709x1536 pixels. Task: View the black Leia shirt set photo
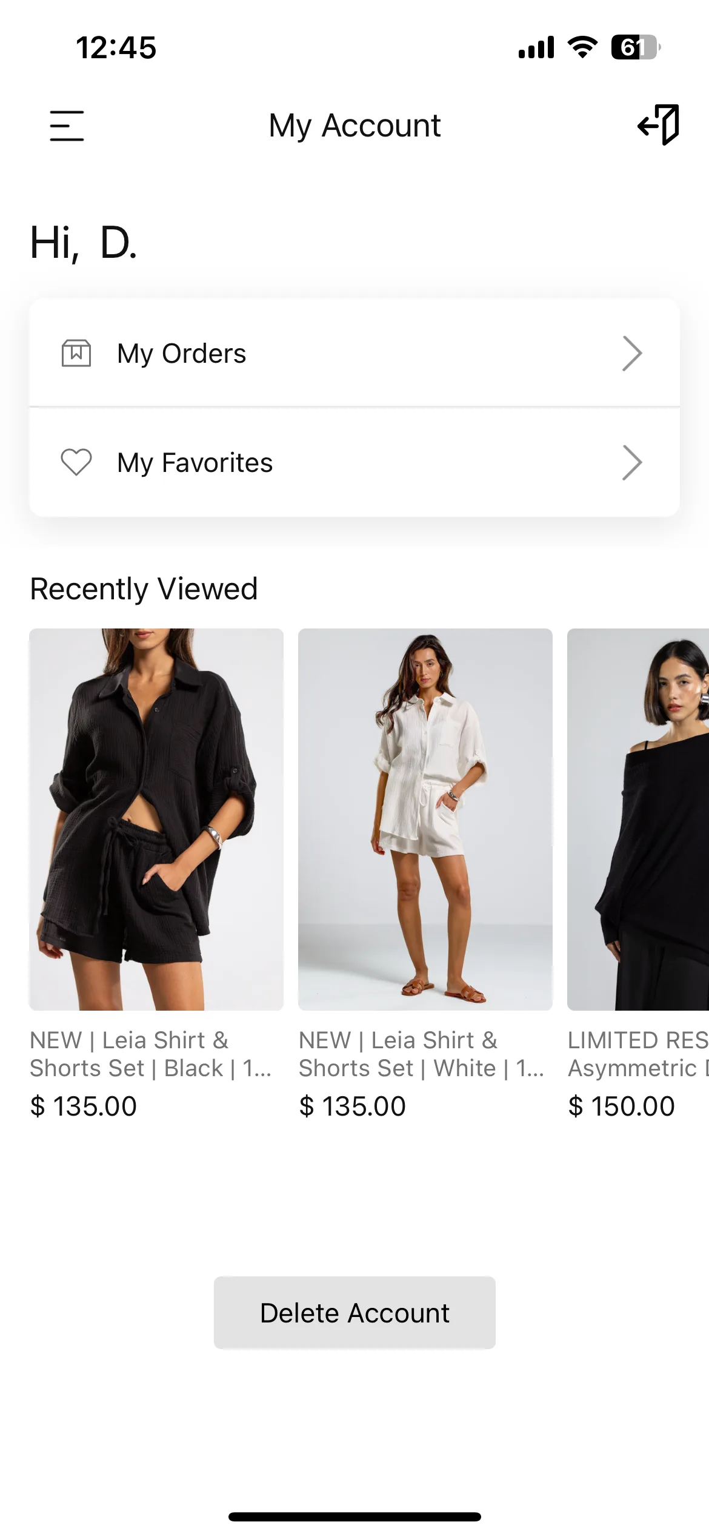(156, 820)
